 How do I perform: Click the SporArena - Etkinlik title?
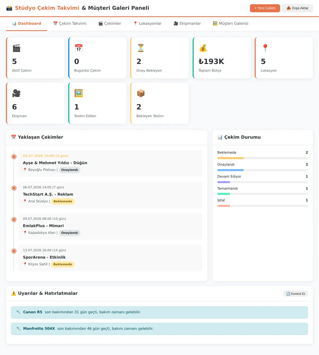tap(44, 257)
